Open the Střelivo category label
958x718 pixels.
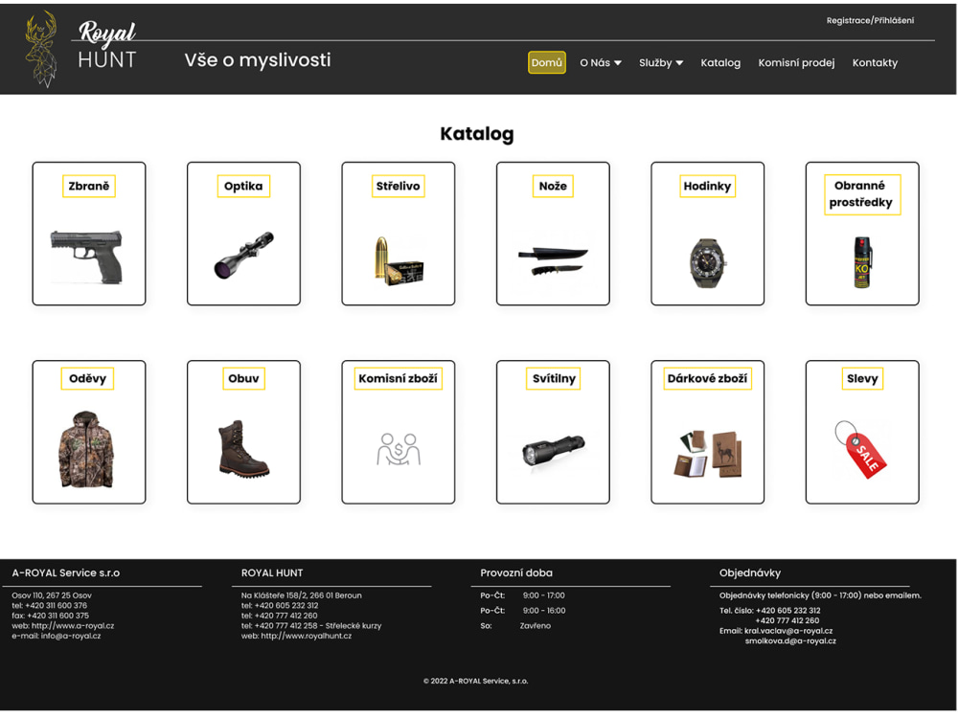point(399,187)
